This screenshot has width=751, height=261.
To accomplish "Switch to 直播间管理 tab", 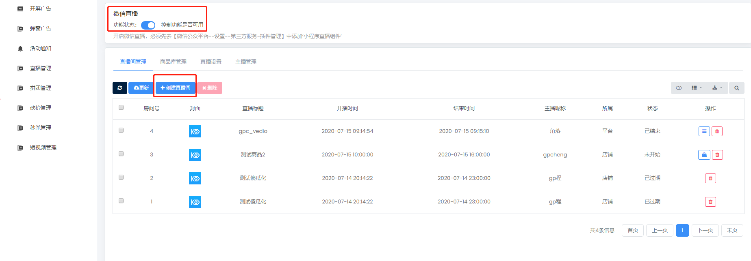I will pos(133,62).
